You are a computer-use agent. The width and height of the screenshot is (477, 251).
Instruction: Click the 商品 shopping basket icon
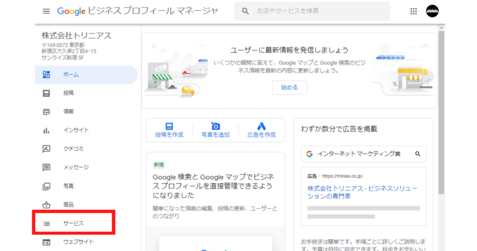point(46,205)
